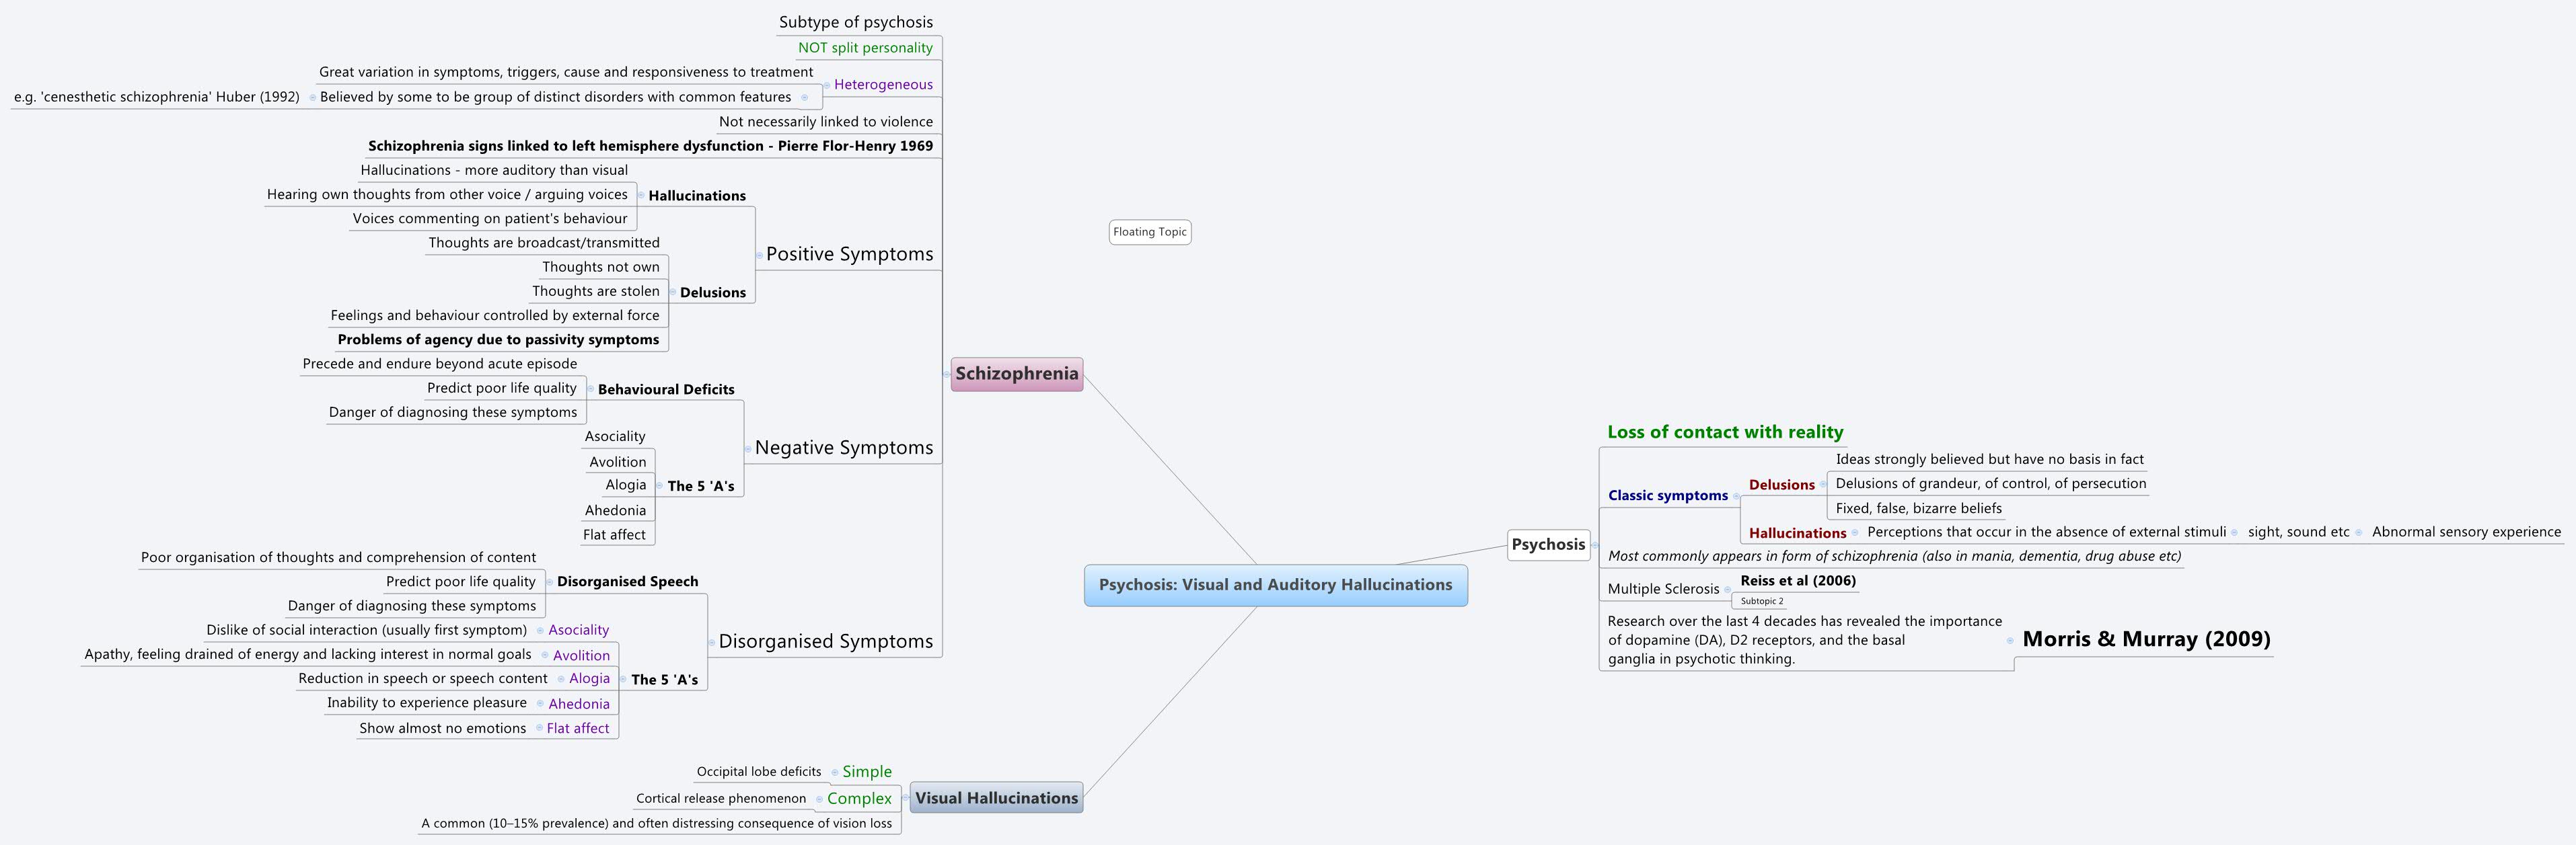Viewport: 2576px width, 845px height.
Task: Select the green Loss of contact with reality heading
Action: pyautogui.click(x=1725, y=432)
